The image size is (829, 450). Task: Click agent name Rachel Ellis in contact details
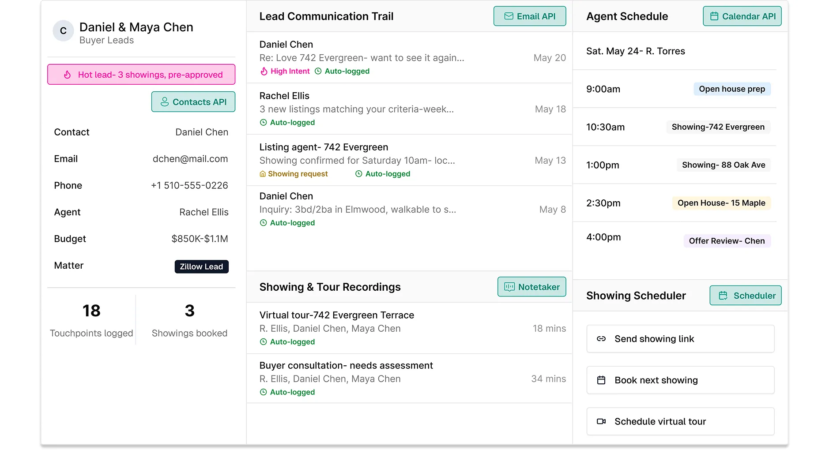coord(204,212)
